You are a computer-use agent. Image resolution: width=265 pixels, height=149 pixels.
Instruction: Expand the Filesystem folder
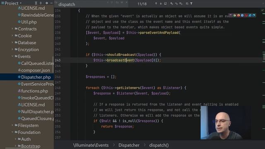pos(12,125)
